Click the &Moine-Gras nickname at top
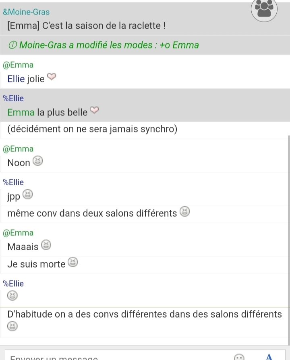Viewport: 290px width, 360px height. (26, 12)
